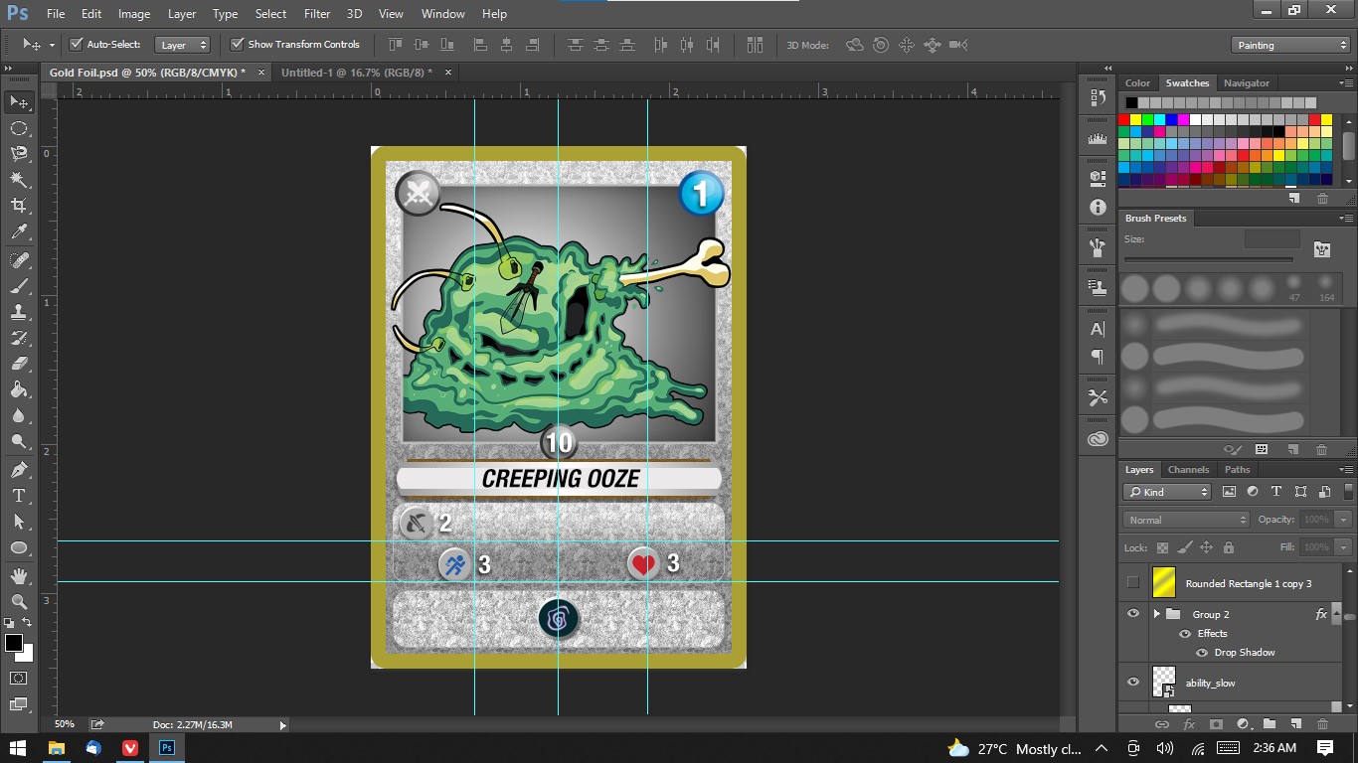Select the Zoom tool
This screenshot has height=763, width=1358.
(x=19, y=602)
